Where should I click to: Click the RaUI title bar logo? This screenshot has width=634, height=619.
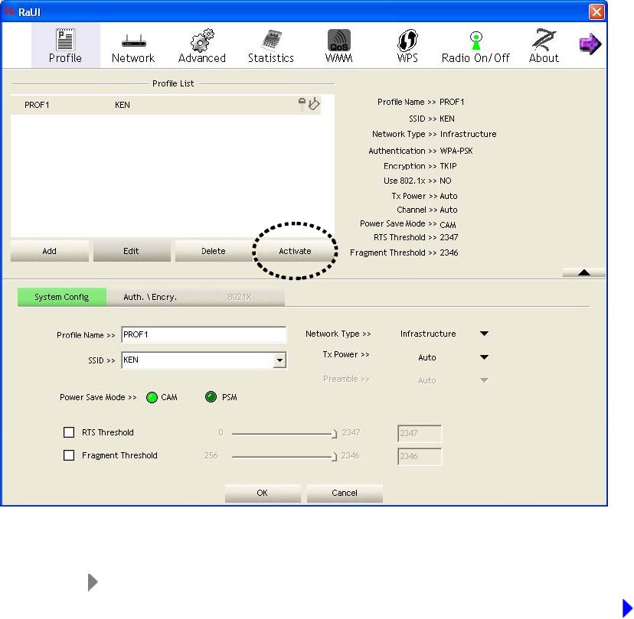point(8,11)
